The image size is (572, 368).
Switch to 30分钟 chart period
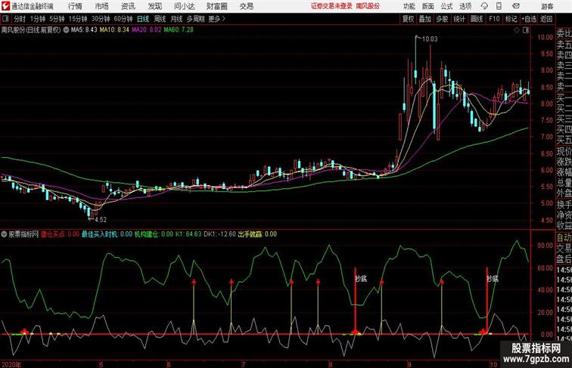[101, 19]
